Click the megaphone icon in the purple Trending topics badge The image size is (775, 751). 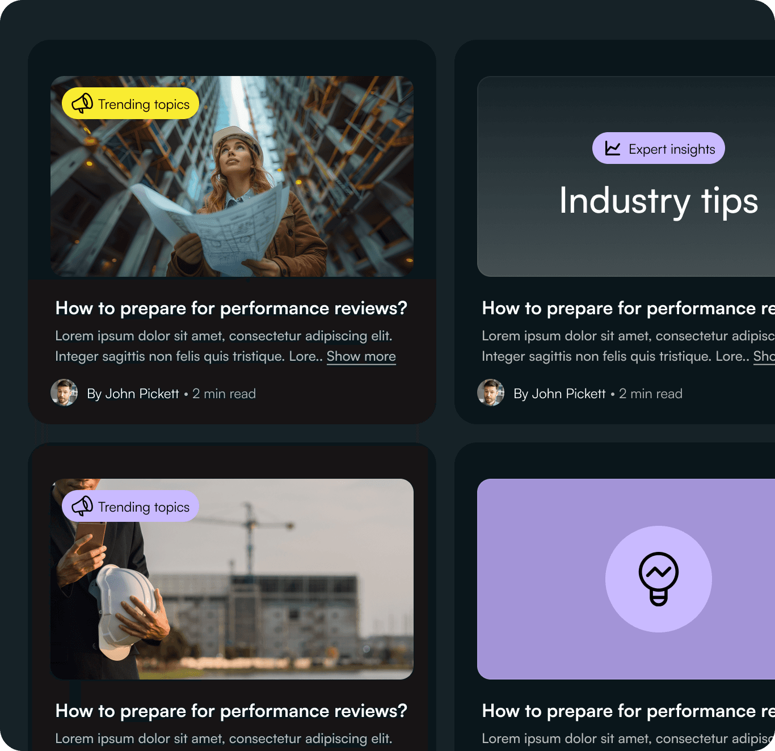pos(82,506)
